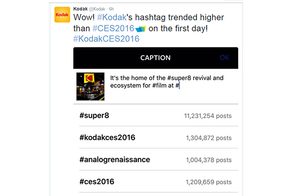Click the 1,209,659 posts count
This screenshot has width=292, height=196.
point(208,182)
